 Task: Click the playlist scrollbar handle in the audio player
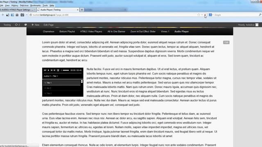[82, 81]
